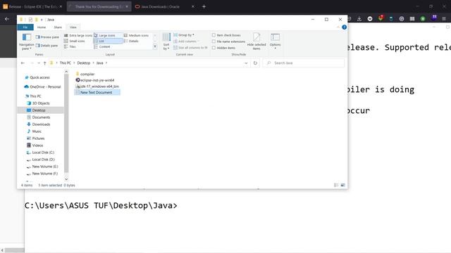The width and height of the screenshot is (451, 253).
Task: Open the Navigation pane menu button
Action: [x=27, y=41]
